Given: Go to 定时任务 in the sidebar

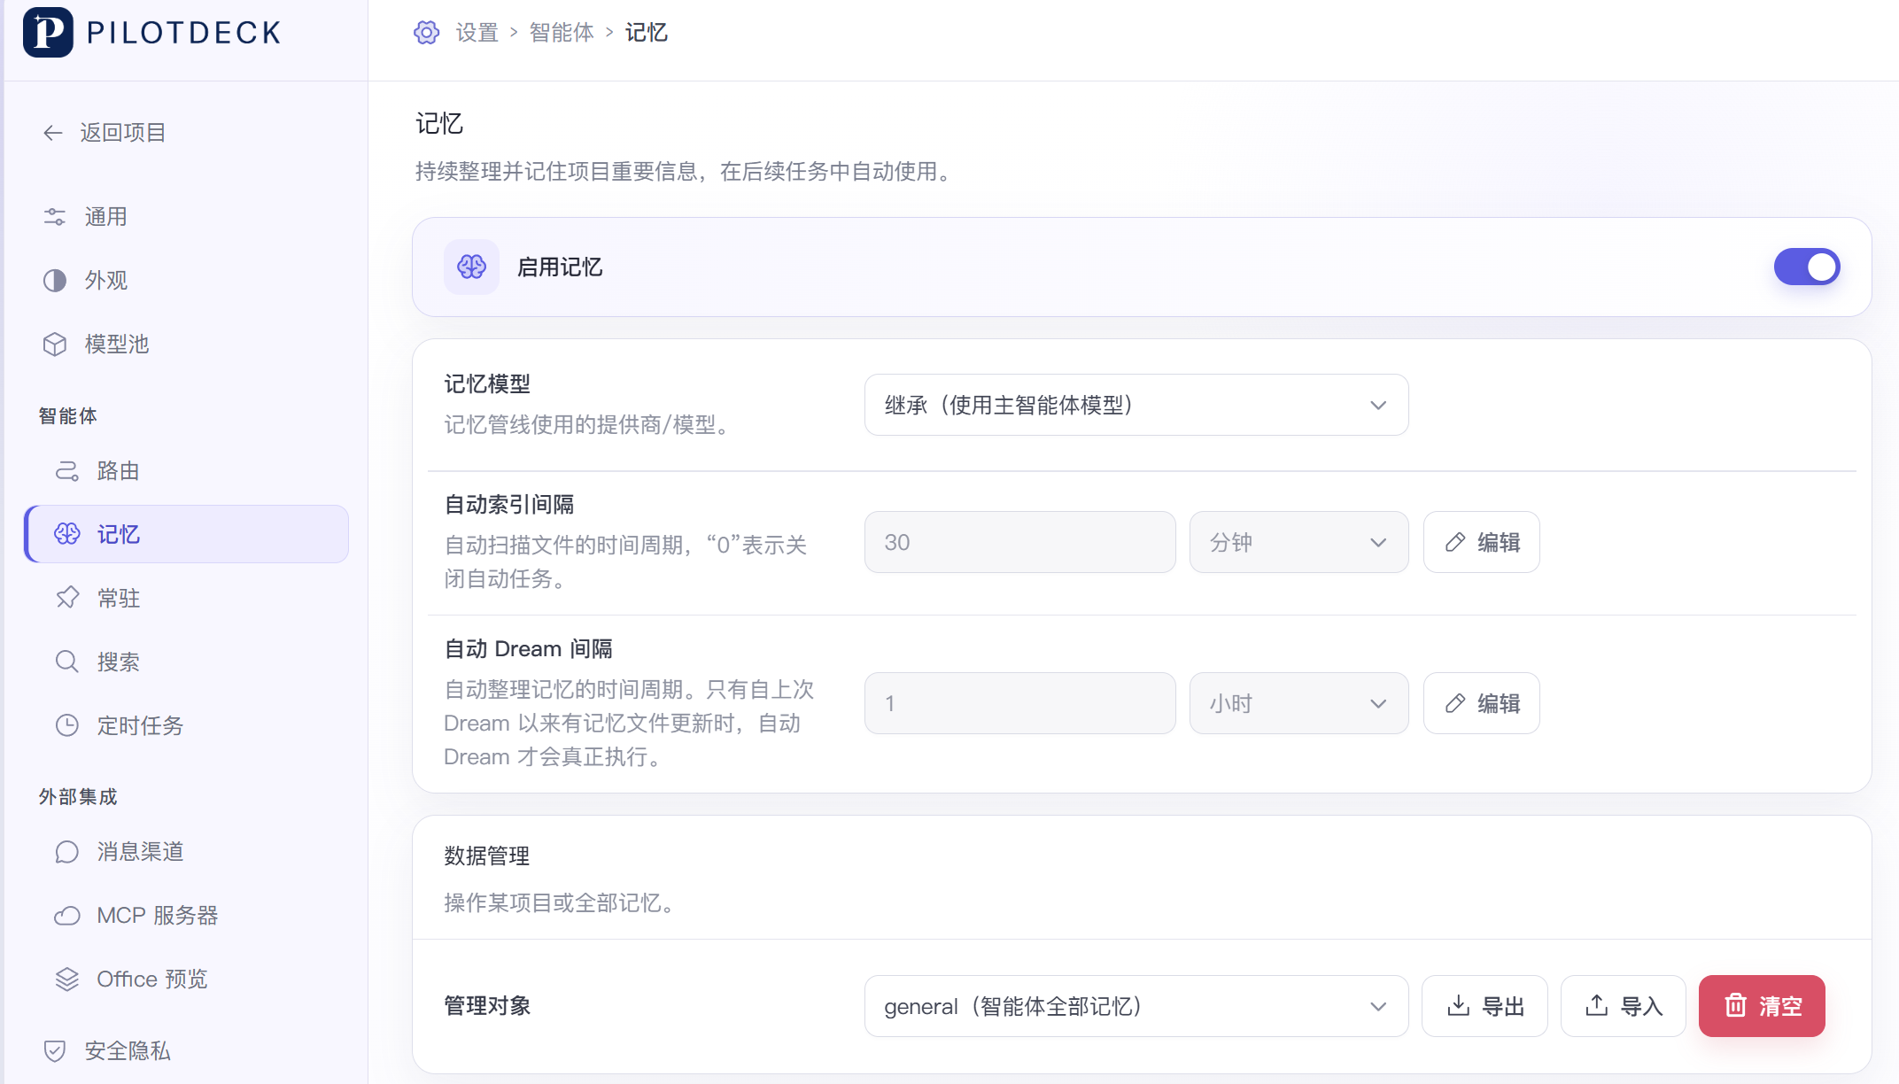Looking at the screenshot, I should click(x=186, y=725).
